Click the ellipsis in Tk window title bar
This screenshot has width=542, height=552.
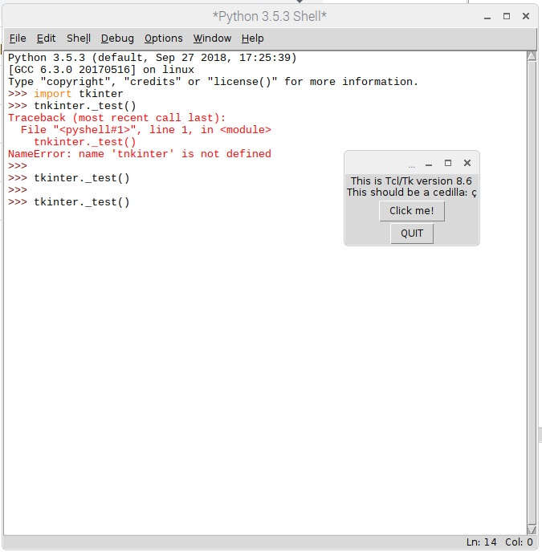click(x=412, y=166)
